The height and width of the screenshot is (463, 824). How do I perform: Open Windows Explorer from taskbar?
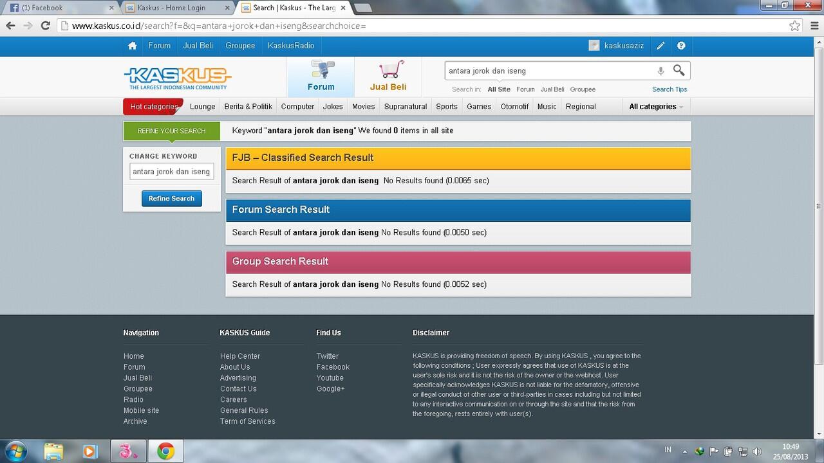click(x=54, y=451)
